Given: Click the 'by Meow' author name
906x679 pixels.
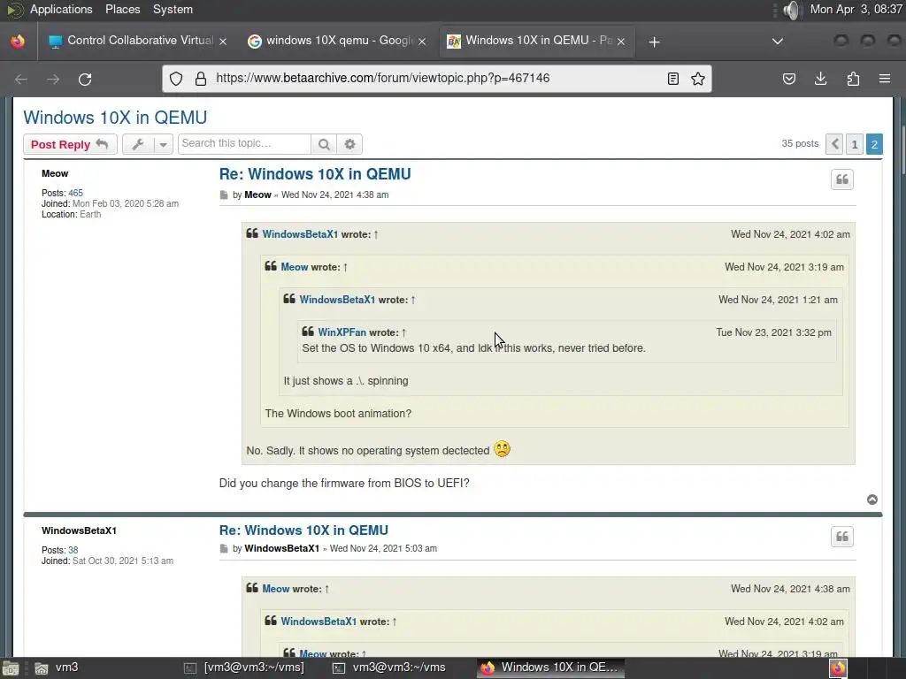Looking at the screenshot, I should pyautogui.click(x=257, y=195).
